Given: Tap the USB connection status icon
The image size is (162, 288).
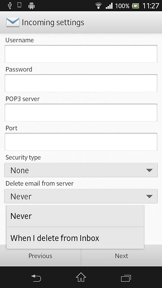Looking at the screenshot, I should click(x=10, y=6).
